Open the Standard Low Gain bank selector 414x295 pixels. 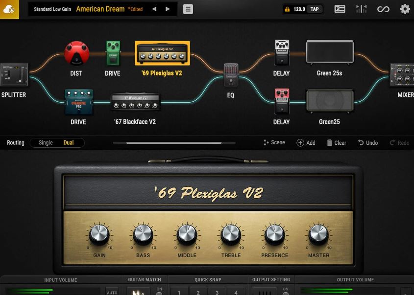[x=52, y=9]
